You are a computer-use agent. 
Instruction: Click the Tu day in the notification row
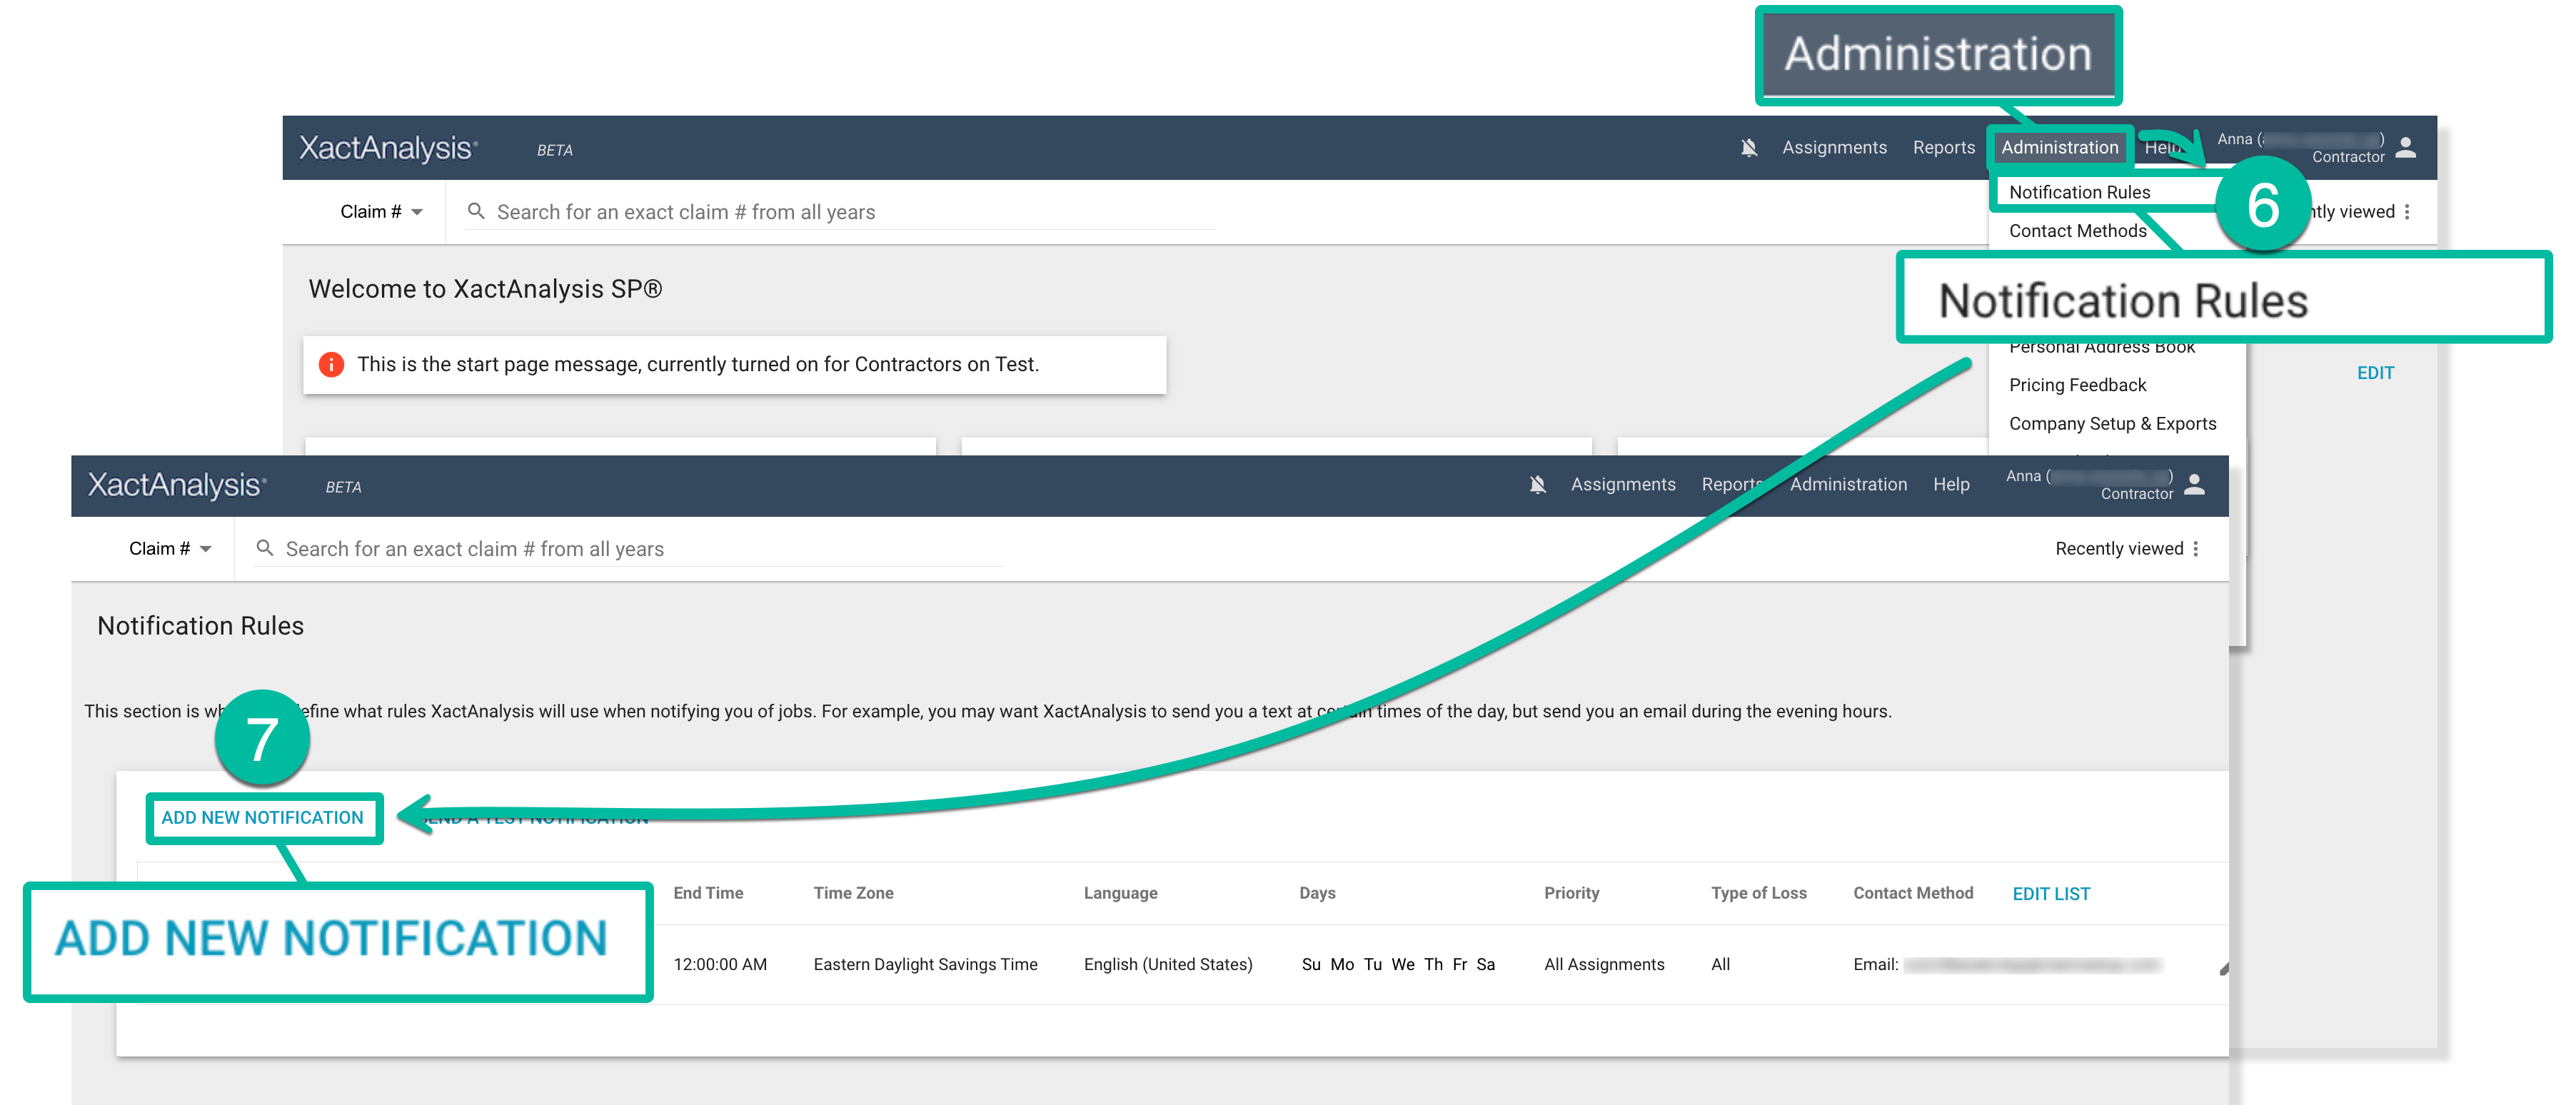1373,964
